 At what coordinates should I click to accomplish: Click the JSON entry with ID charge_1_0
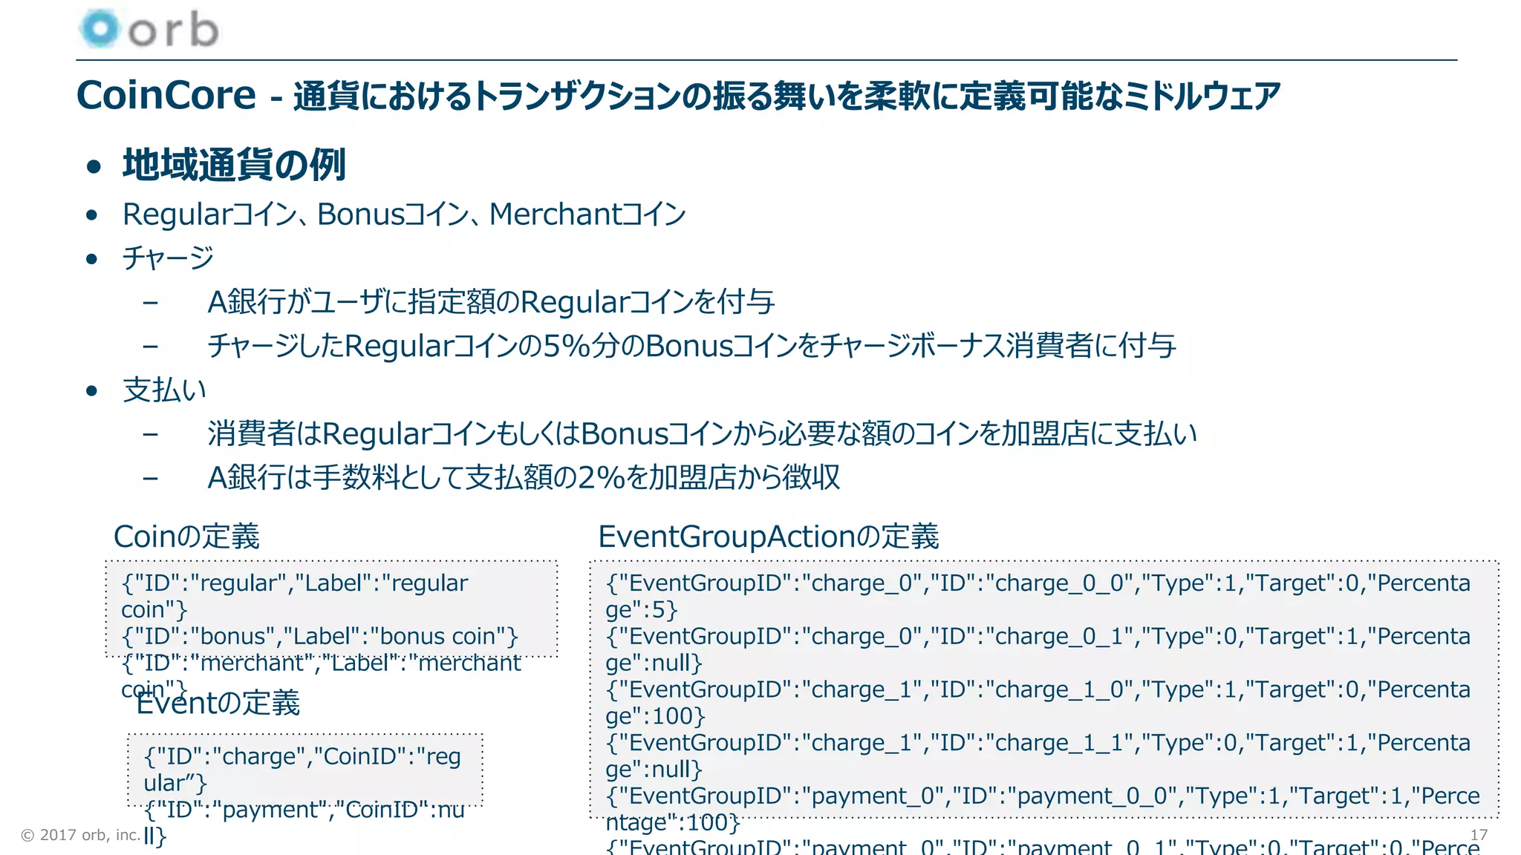[1038, 702]
